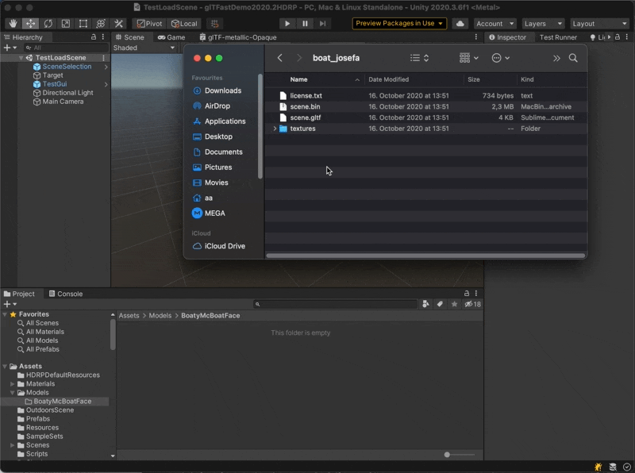Click Preview Packages in Use button
Screen dimensions: 635x473
[x=399, y=24]
